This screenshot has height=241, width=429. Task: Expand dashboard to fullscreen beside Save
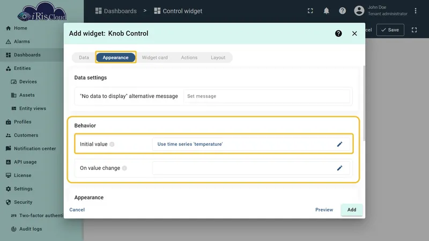tap(414, 30)
